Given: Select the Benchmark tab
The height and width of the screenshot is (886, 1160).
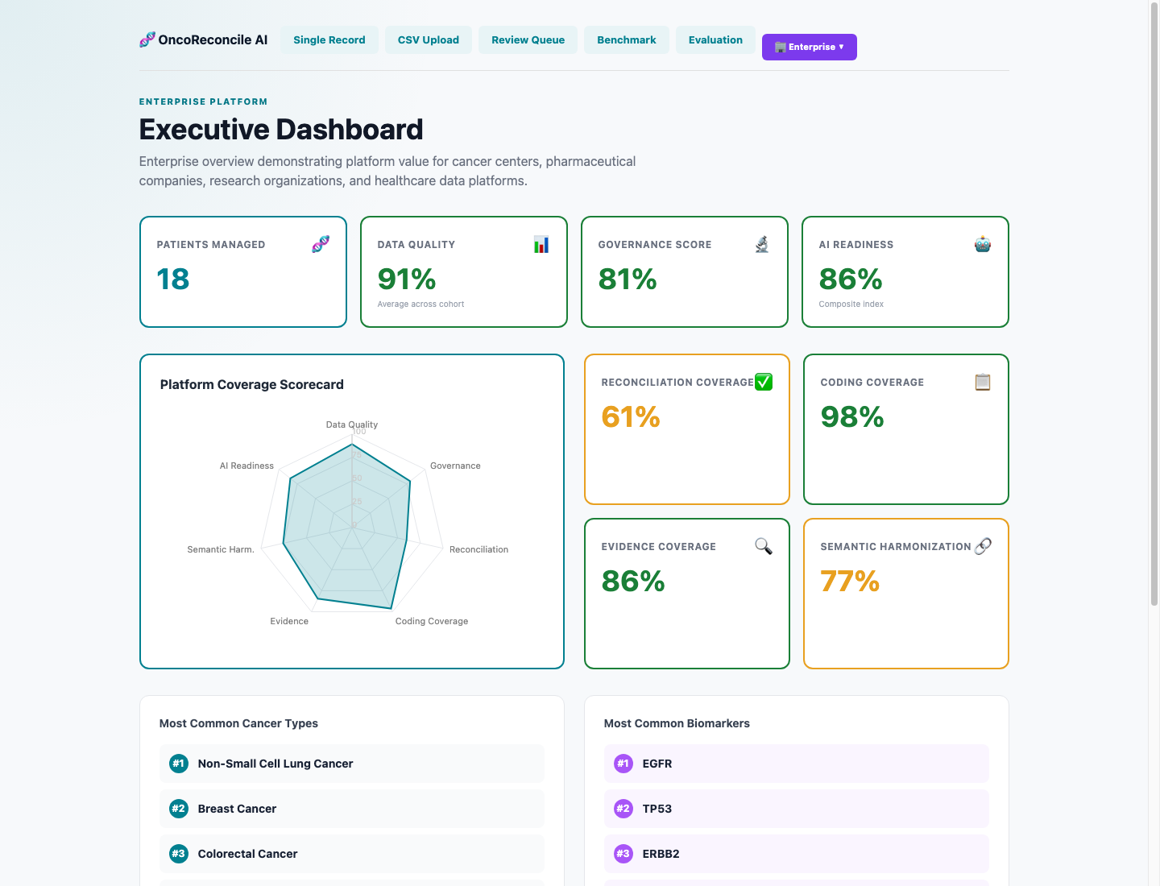Looking at the screenshot, I should tap(626, 39).
